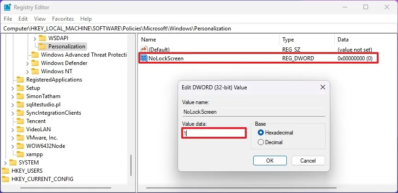Click the Value data input field
The width and height of the screenshot is (398, 193).
pyautogui.click(x=214, y=133)
